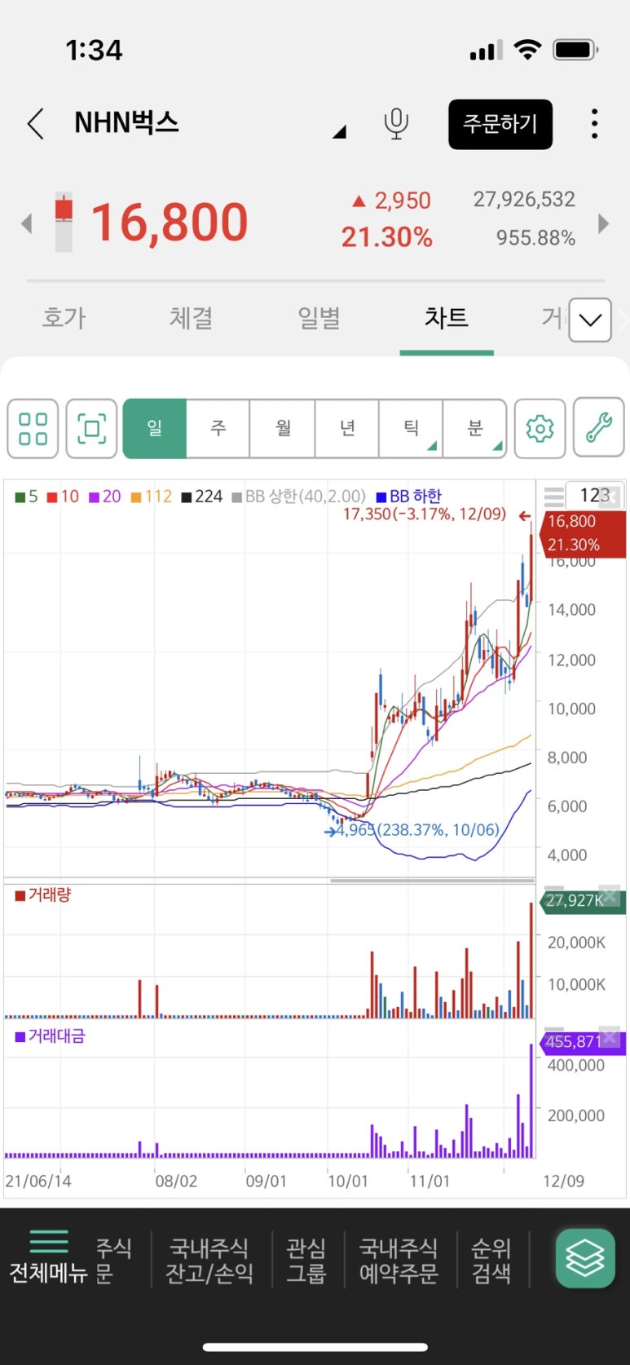This screenshot has height=1365, width=630.
Task: Select the 차트 tab
Action: coord(446,317)
